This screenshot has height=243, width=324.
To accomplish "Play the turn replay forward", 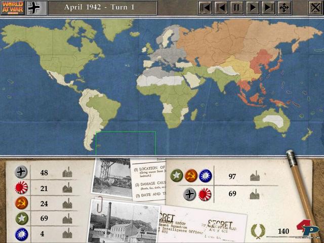I will pos(252,8).
